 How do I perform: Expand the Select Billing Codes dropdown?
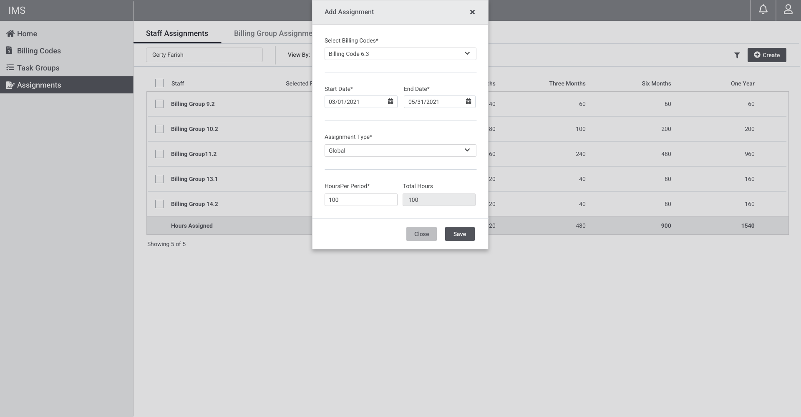(400, 54)
